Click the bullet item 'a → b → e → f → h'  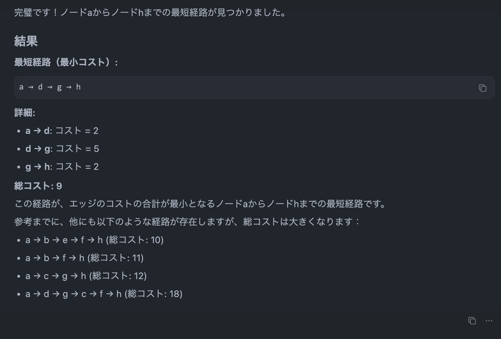tap(94, 240)
